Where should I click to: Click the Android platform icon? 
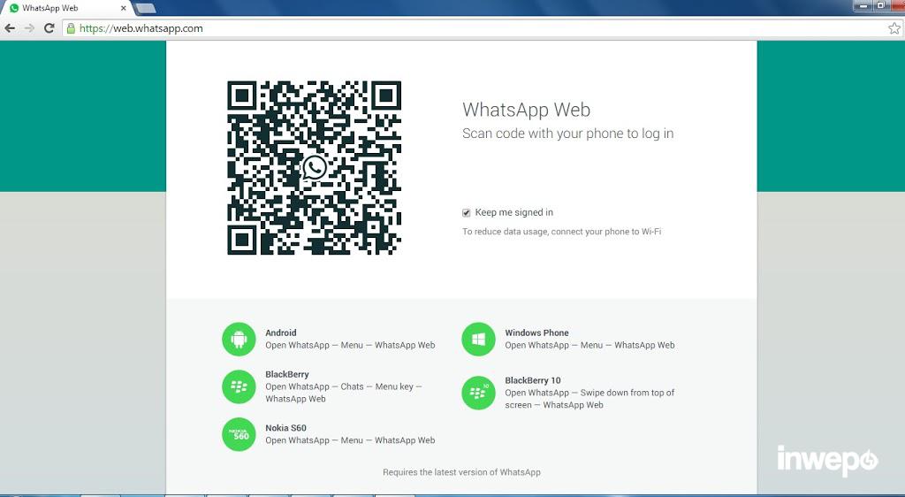(239, 340)
